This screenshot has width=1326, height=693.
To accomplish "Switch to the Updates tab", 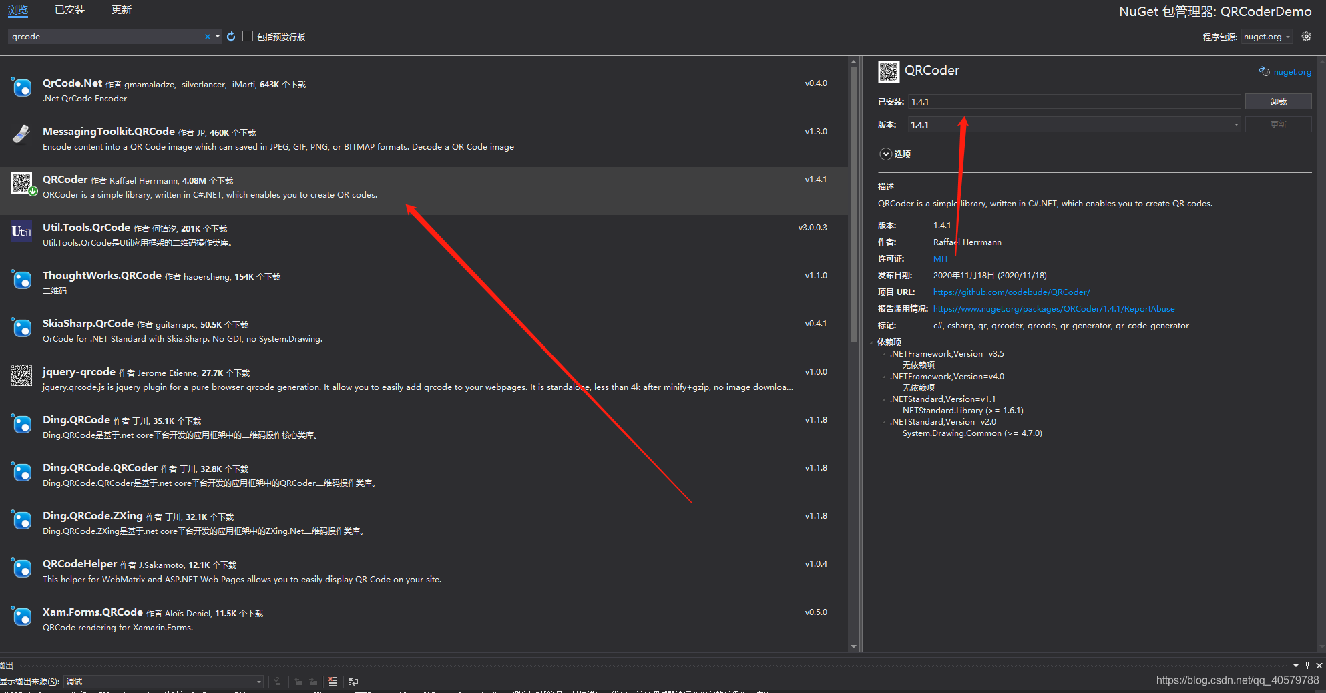I will (x=122, y=10).
